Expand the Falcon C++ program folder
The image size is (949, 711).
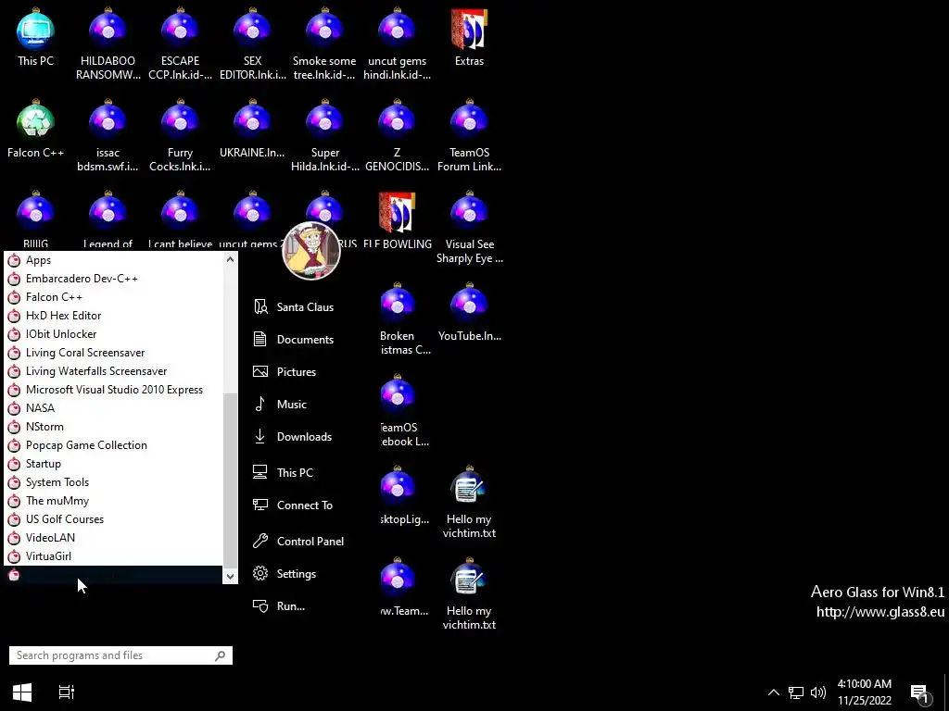(x=113, y=297)
